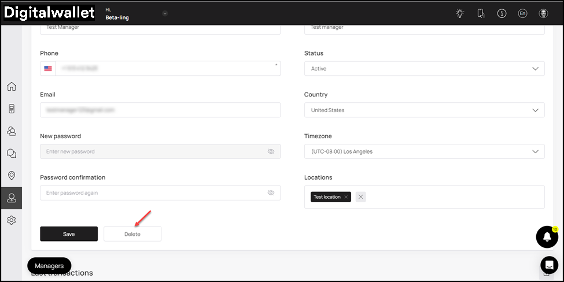Click the lightbulb icon in top bar

[460, 13]
